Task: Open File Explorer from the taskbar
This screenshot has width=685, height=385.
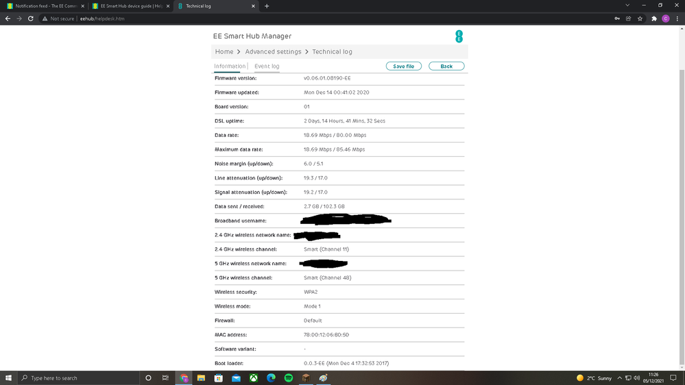Action: (201, 378)
